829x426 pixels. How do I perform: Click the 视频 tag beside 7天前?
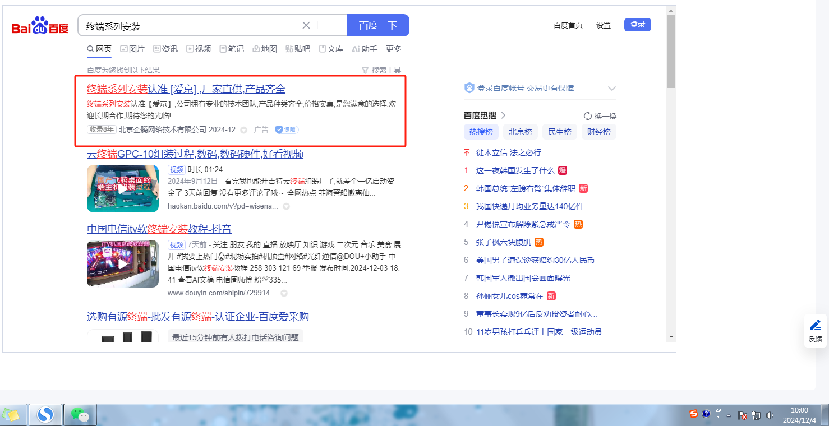(177, 244)
